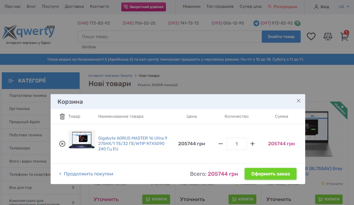
Task: Open the UA language dropdown
Action: 344,7
